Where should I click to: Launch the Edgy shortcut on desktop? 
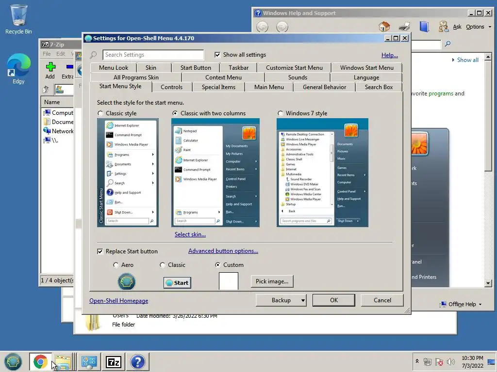pos(18,69)
